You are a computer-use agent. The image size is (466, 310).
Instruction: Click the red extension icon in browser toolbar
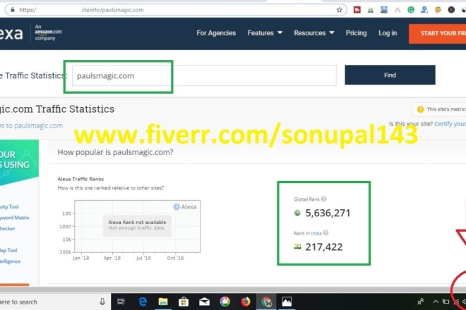(x=357, y=10)
